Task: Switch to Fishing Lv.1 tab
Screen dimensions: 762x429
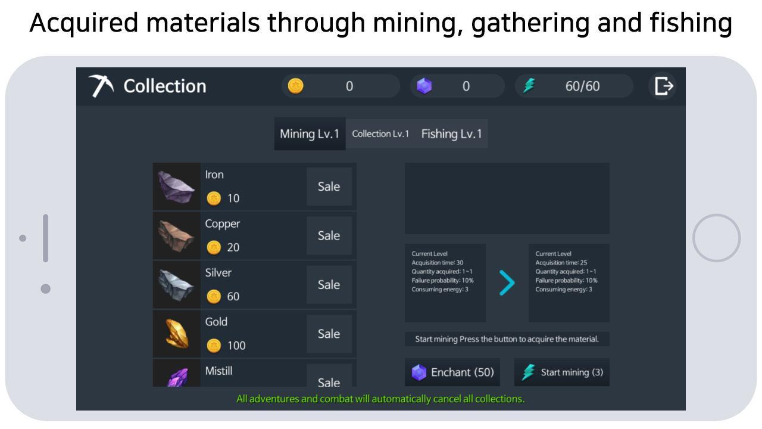Action: (x=451, y=133)
